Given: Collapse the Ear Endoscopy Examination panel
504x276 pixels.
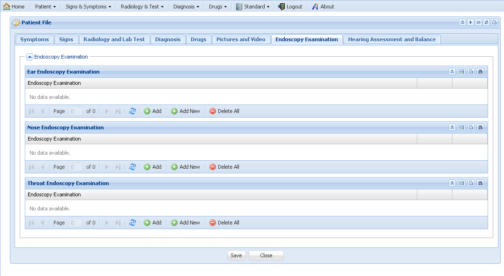Looking at the screenshot, I should (x=452, y=71).
